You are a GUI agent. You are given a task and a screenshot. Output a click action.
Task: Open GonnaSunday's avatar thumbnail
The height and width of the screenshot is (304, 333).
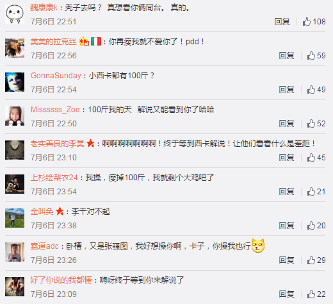pyautogui.click(x=15, y=82)
